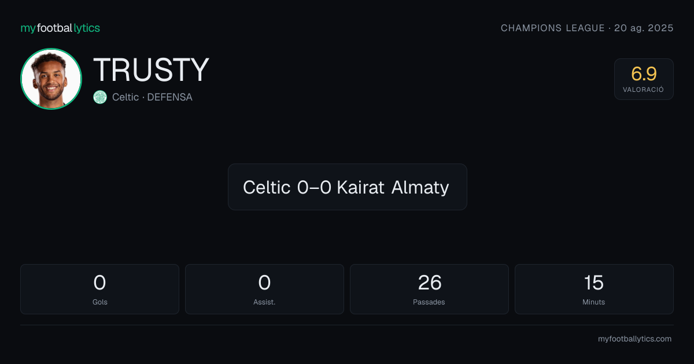Open the 6.9 Valoració rating badge
Image resolution: width=694 pixels, height=364 pixels.
[x=644, y=79]
